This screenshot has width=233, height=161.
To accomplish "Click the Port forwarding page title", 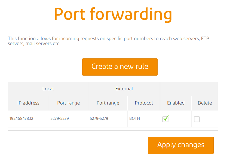I will [113, 14].
